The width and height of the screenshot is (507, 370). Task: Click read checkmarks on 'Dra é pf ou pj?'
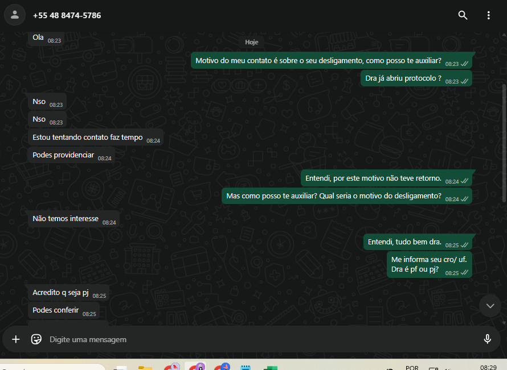click(x=465, y=273)
